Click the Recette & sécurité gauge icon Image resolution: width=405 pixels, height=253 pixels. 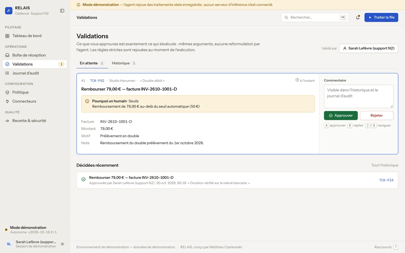click(7, 121)
